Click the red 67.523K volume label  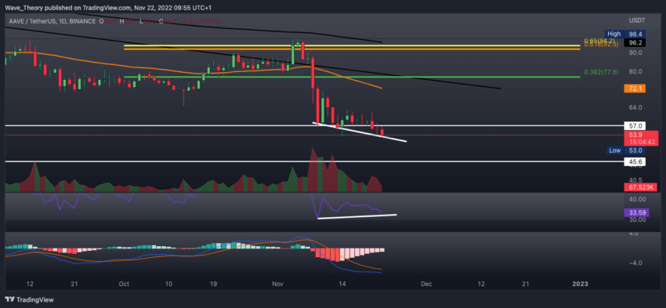[x=640, y=187]
